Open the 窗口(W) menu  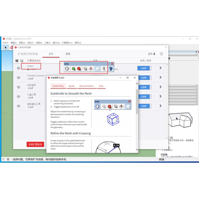click(57, 43)
